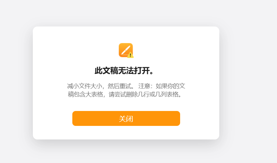Click the 注意：如果你的文 text
This screenshot has height=163, width=277.
tap(162, 86)
